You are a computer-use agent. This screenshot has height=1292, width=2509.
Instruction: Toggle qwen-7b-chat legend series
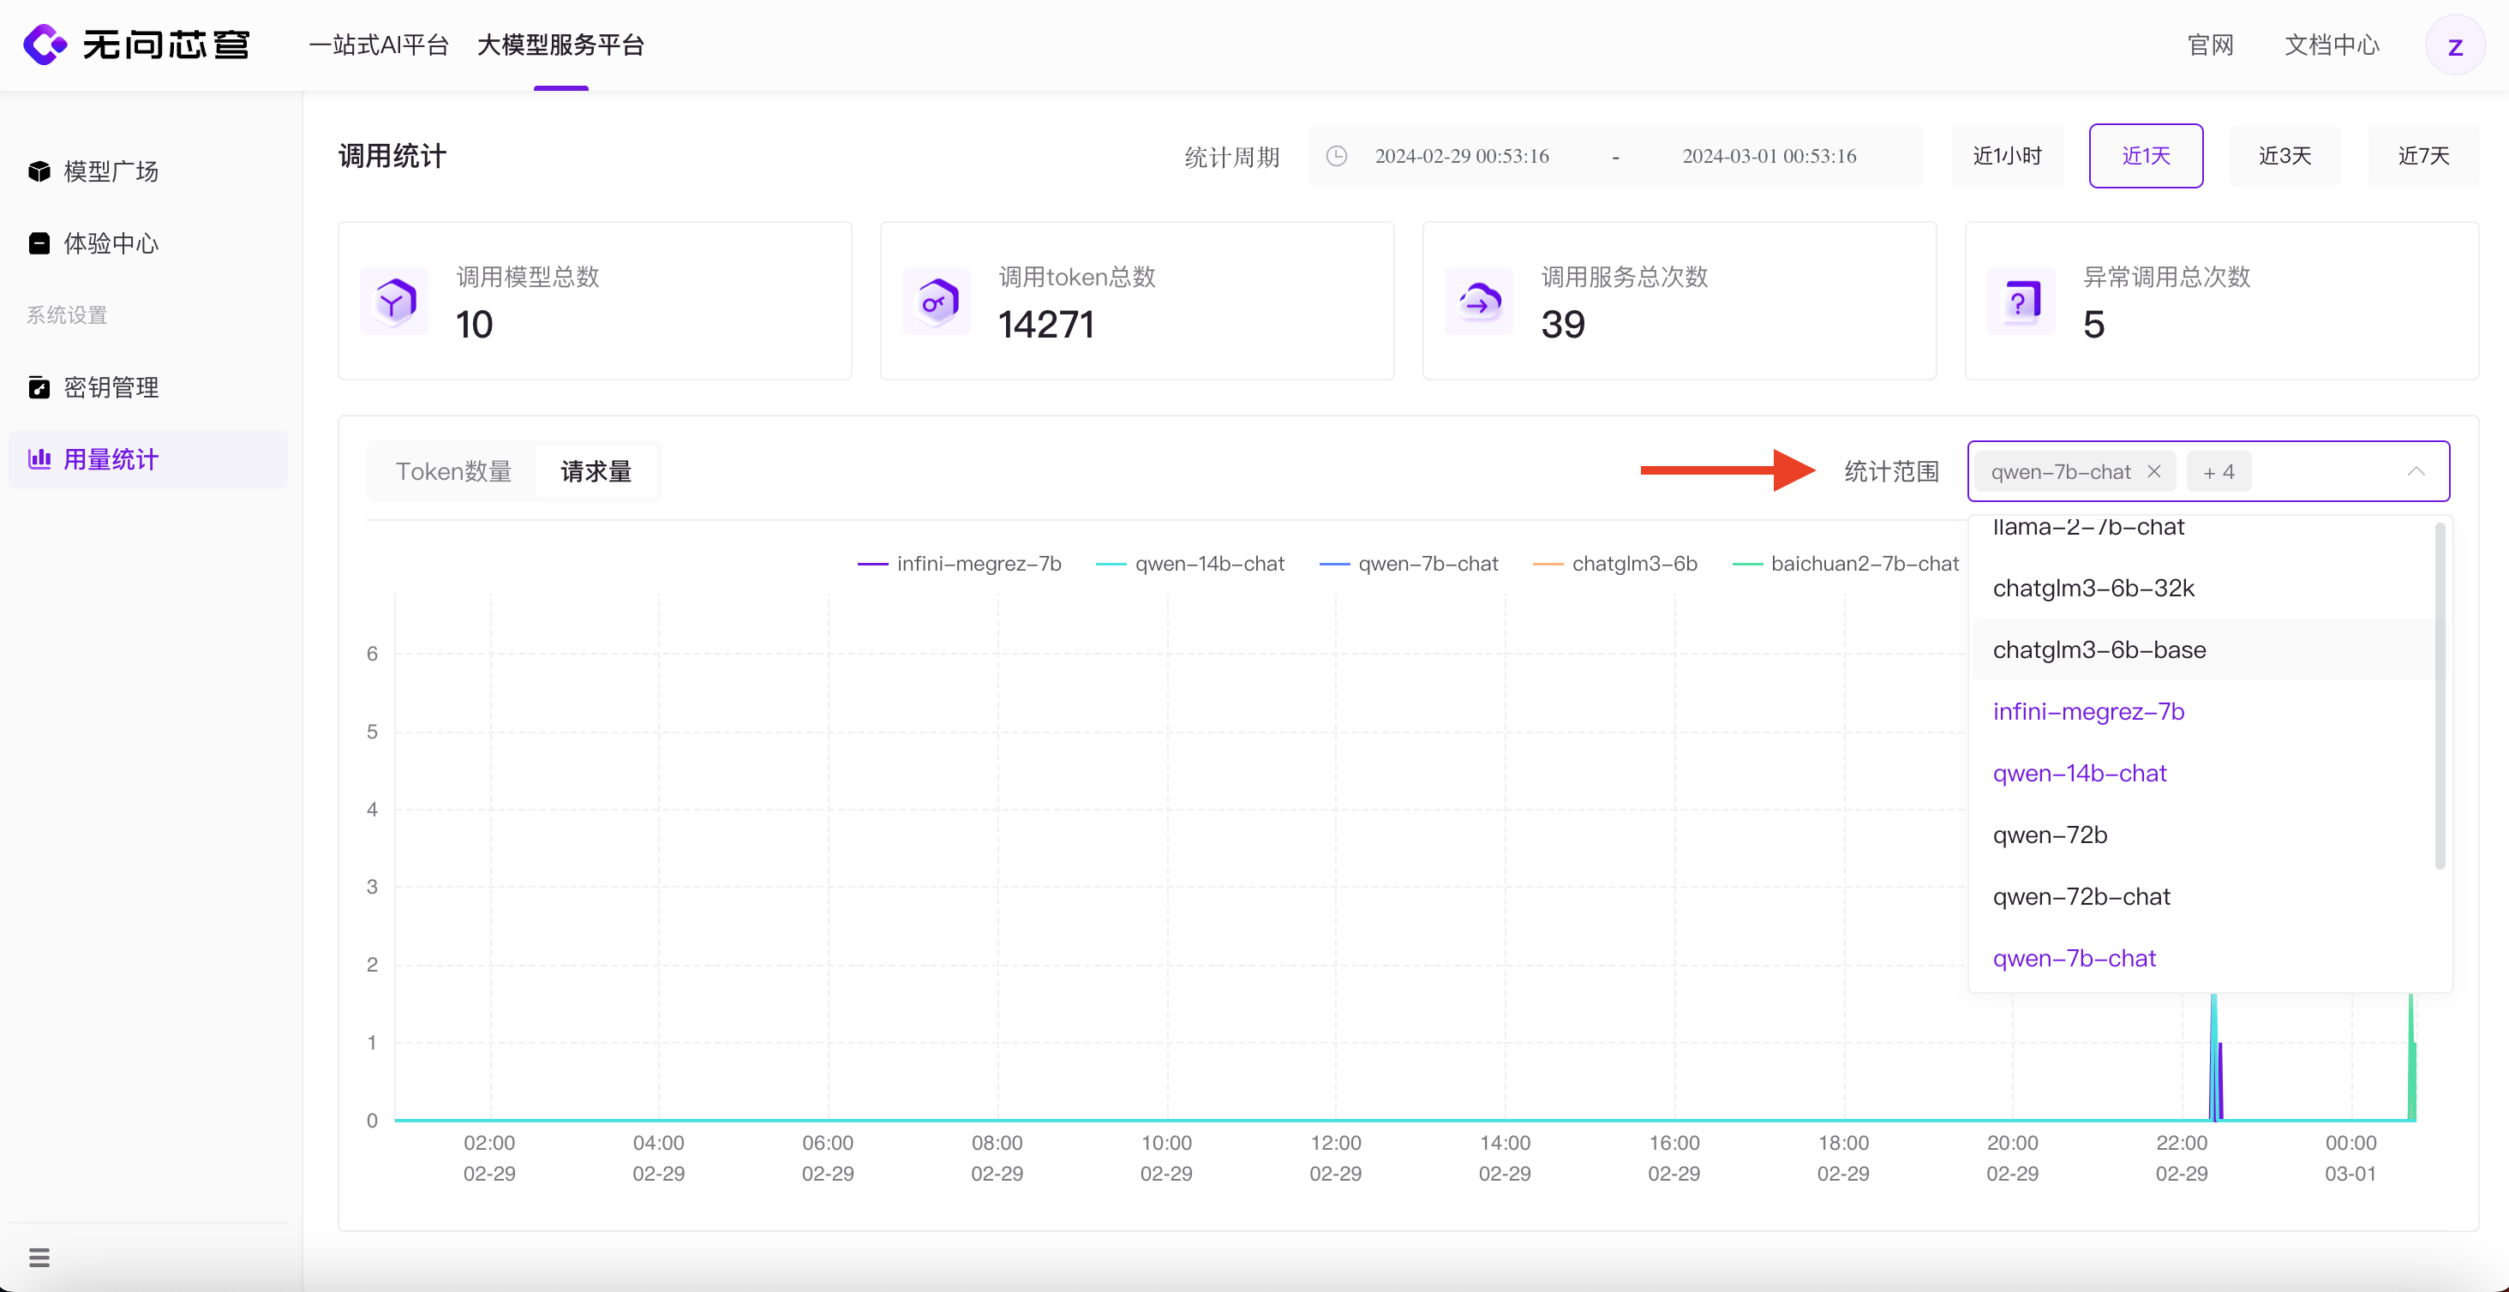point(1409,564)
